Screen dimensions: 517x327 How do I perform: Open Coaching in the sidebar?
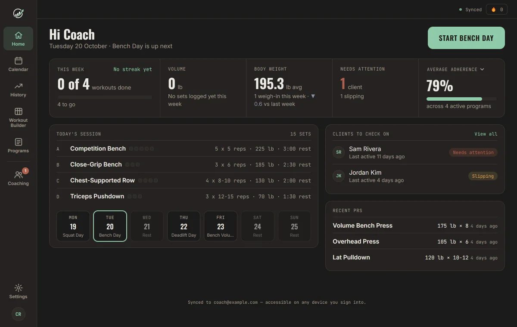click(x=18, y=178)
